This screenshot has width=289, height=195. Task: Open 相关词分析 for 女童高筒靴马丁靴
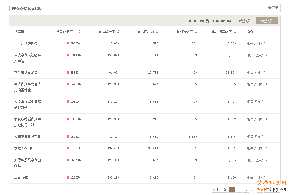coord(257,137)
